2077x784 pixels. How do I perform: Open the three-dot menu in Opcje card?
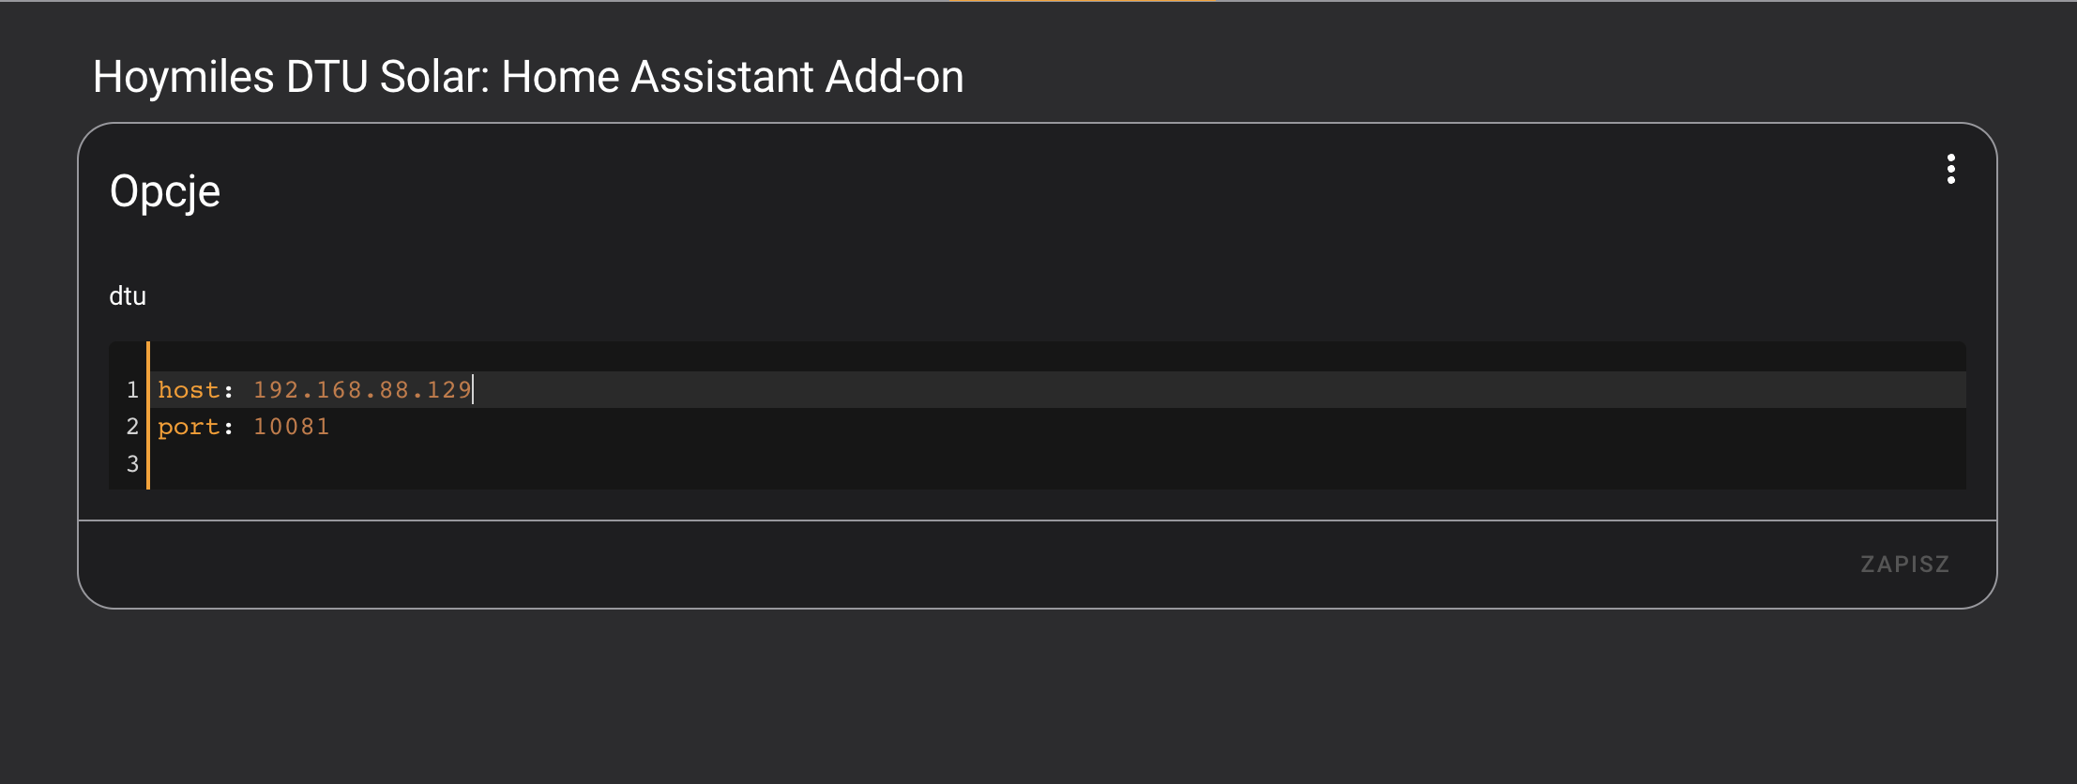pyautogui.click(x=1950, y=169)
